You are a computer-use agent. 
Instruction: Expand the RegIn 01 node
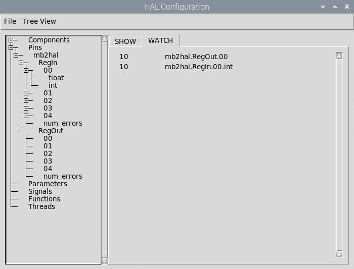(26, 93)
